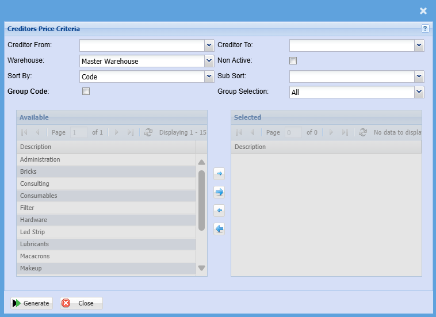Viewport: 436px width, 317px height.
Task: Enable the Group Code checkbox
Action: point(86,91)
